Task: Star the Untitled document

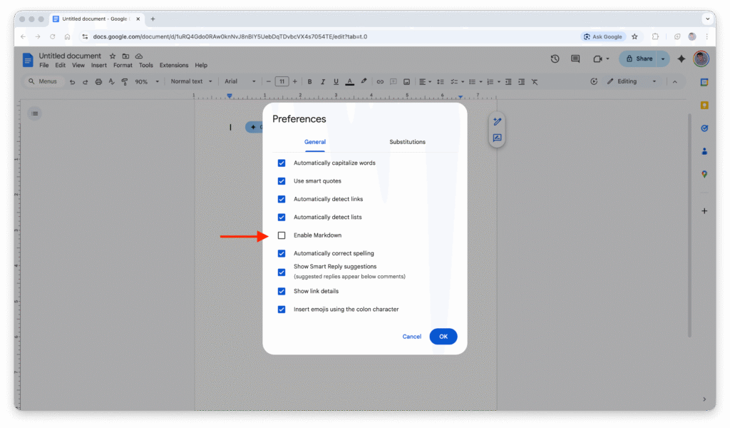Action: (112, 56)
